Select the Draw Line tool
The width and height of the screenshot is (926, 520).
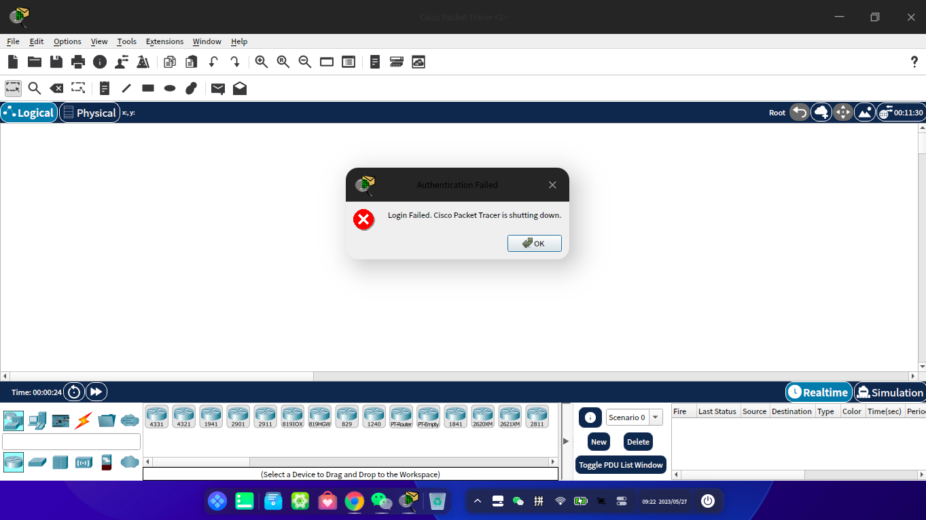(126, 88)
